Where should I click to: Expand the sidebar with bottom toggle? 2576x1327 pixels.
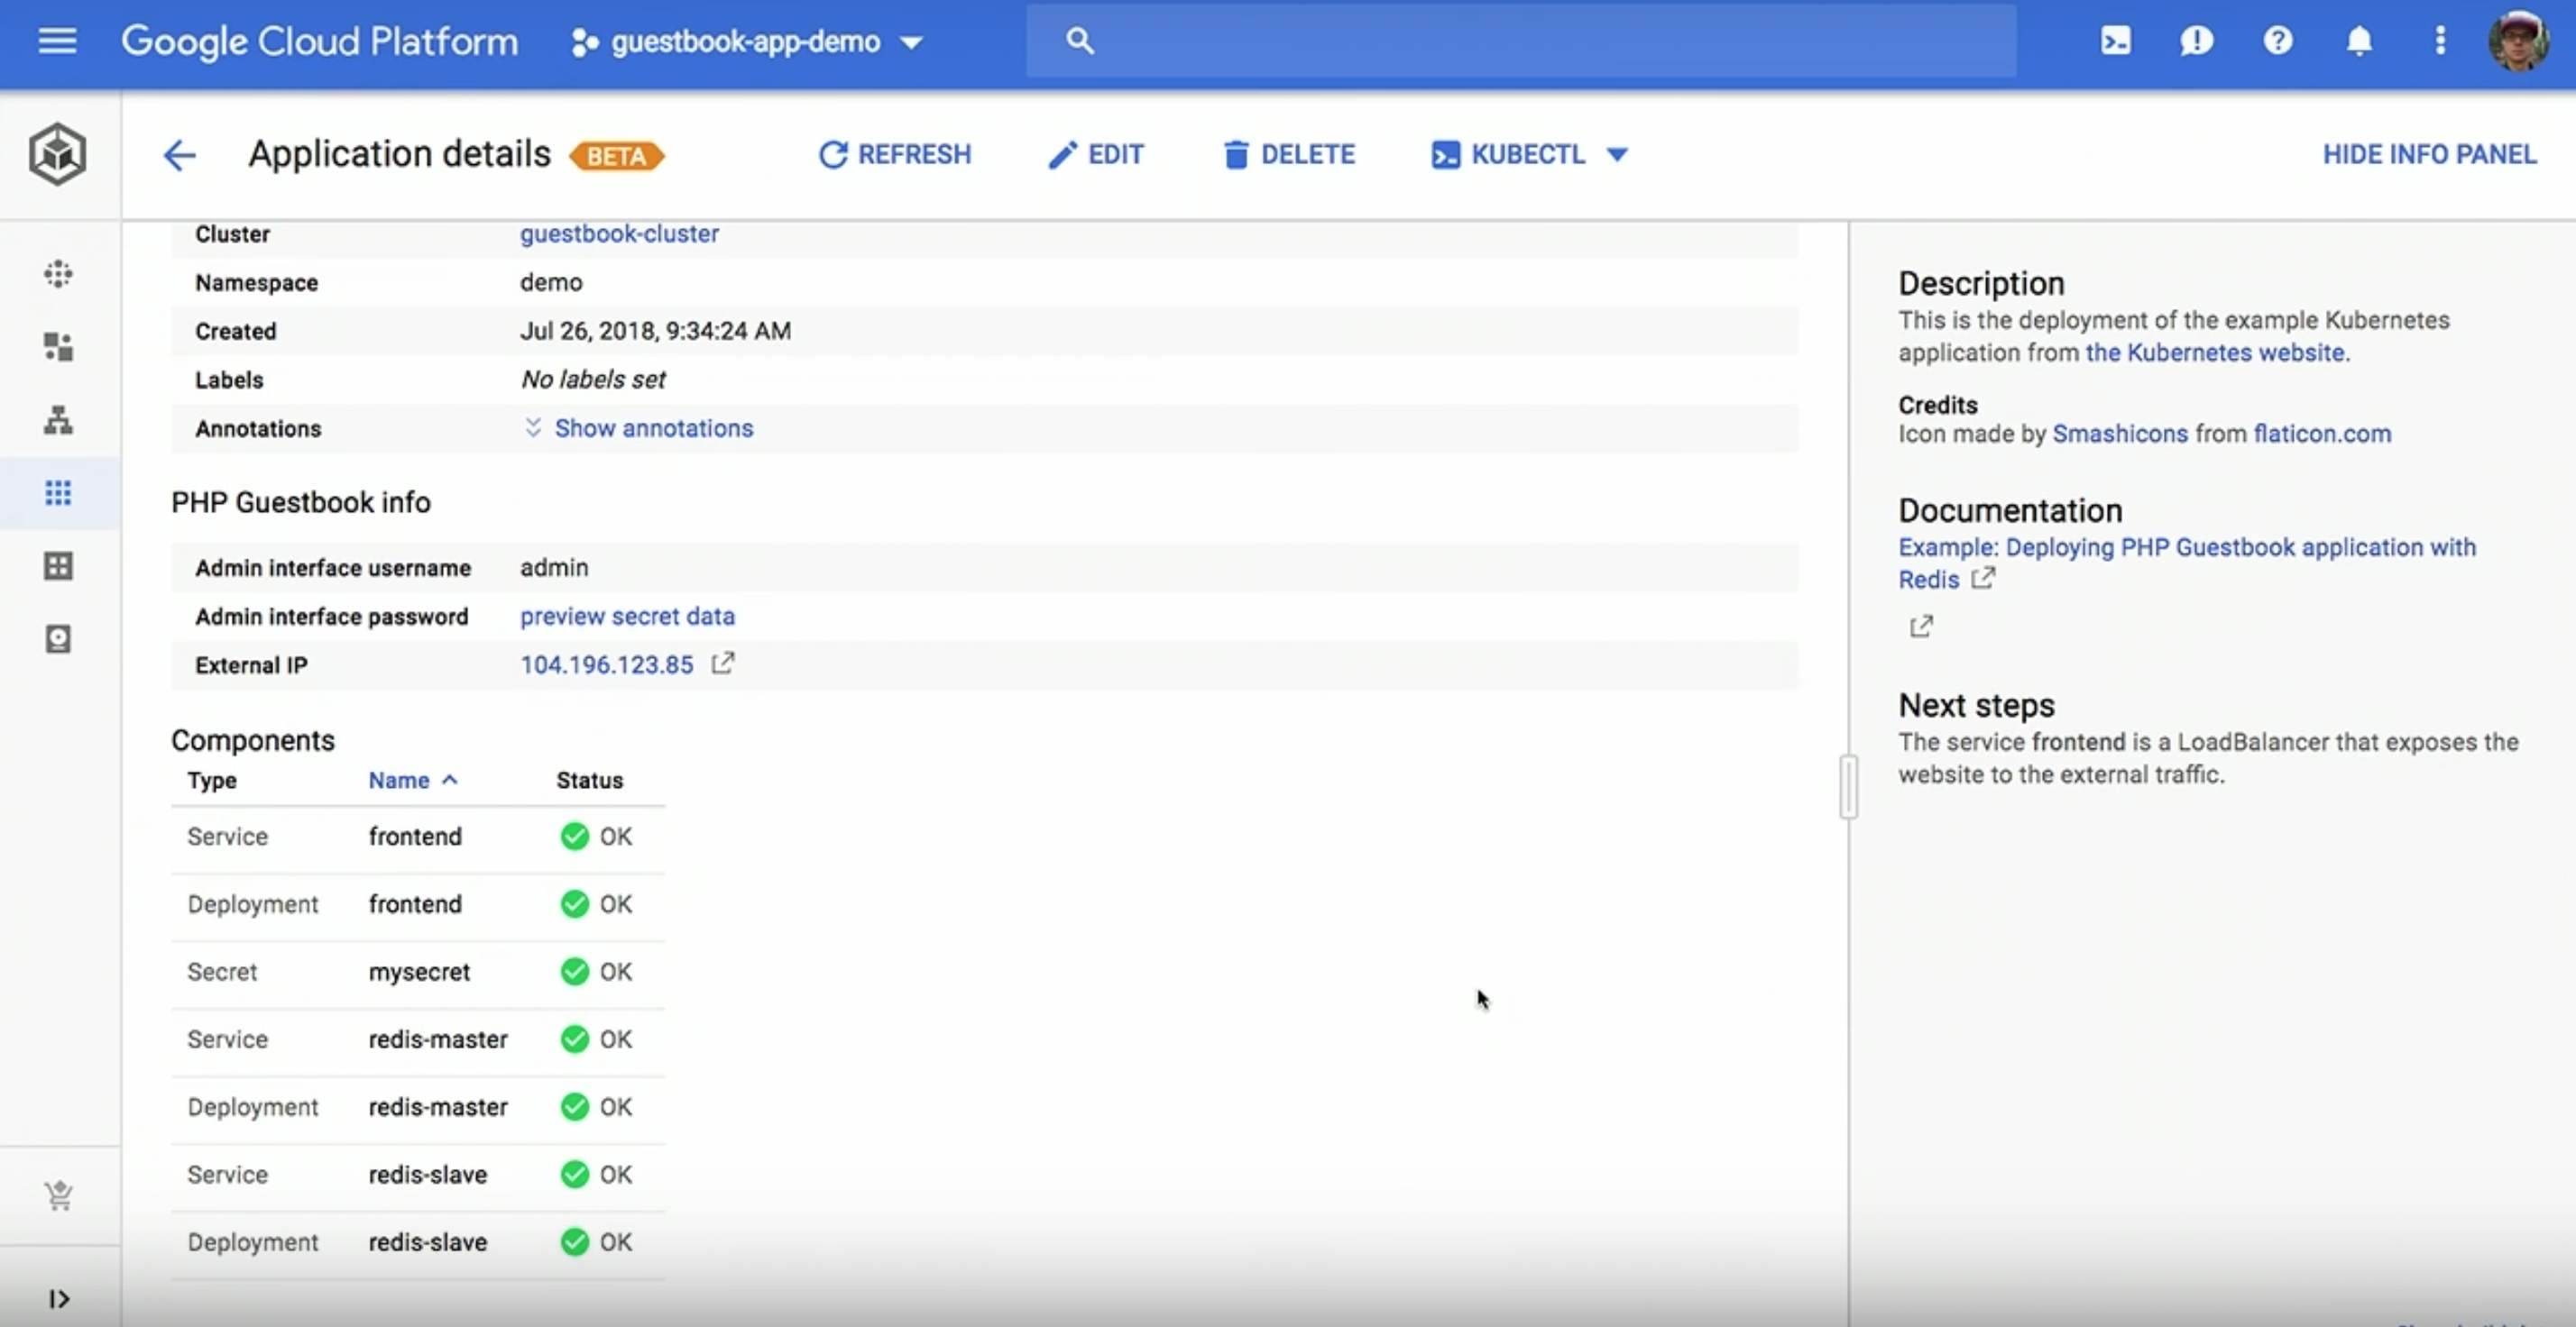click(x=59, y=1298)
